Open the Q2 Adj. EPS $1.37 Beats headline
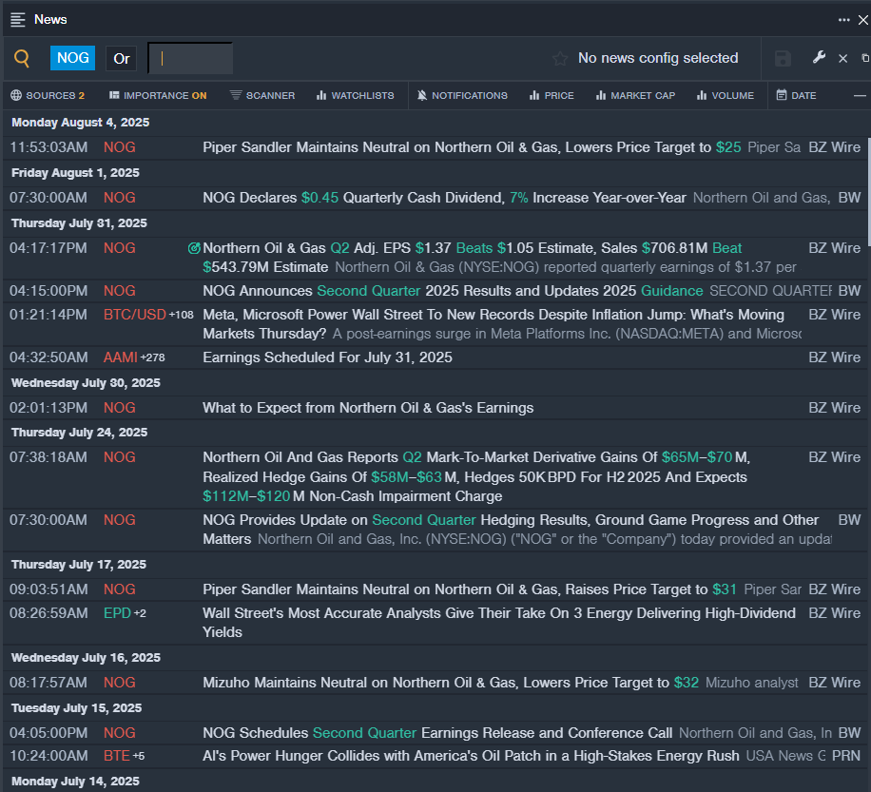Image resolution: width=871 pixels, height=792 pixels. pos(473,258)
